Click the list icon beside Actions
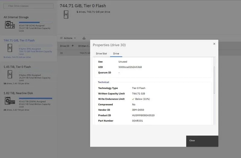 (61, 38)
